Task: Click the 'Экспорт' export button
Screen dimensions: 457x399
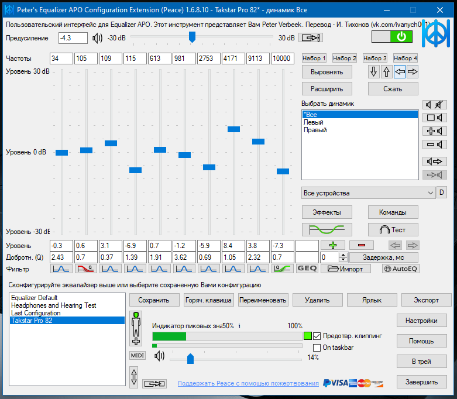Action: 426,300
